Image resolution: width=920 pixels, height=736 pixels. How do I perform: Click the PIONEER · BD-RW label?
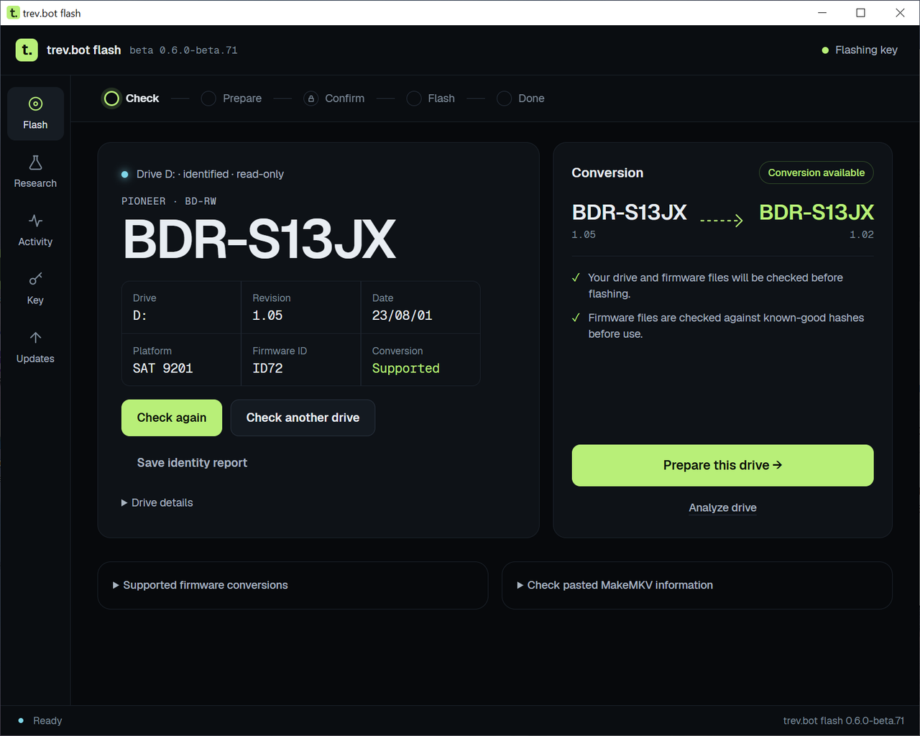[169, 201]
